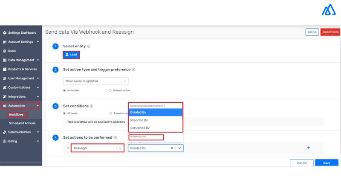Screen dimensions: 341x192
Task: Toggle the Created By dropdown chevron
Action: (179, 148)
